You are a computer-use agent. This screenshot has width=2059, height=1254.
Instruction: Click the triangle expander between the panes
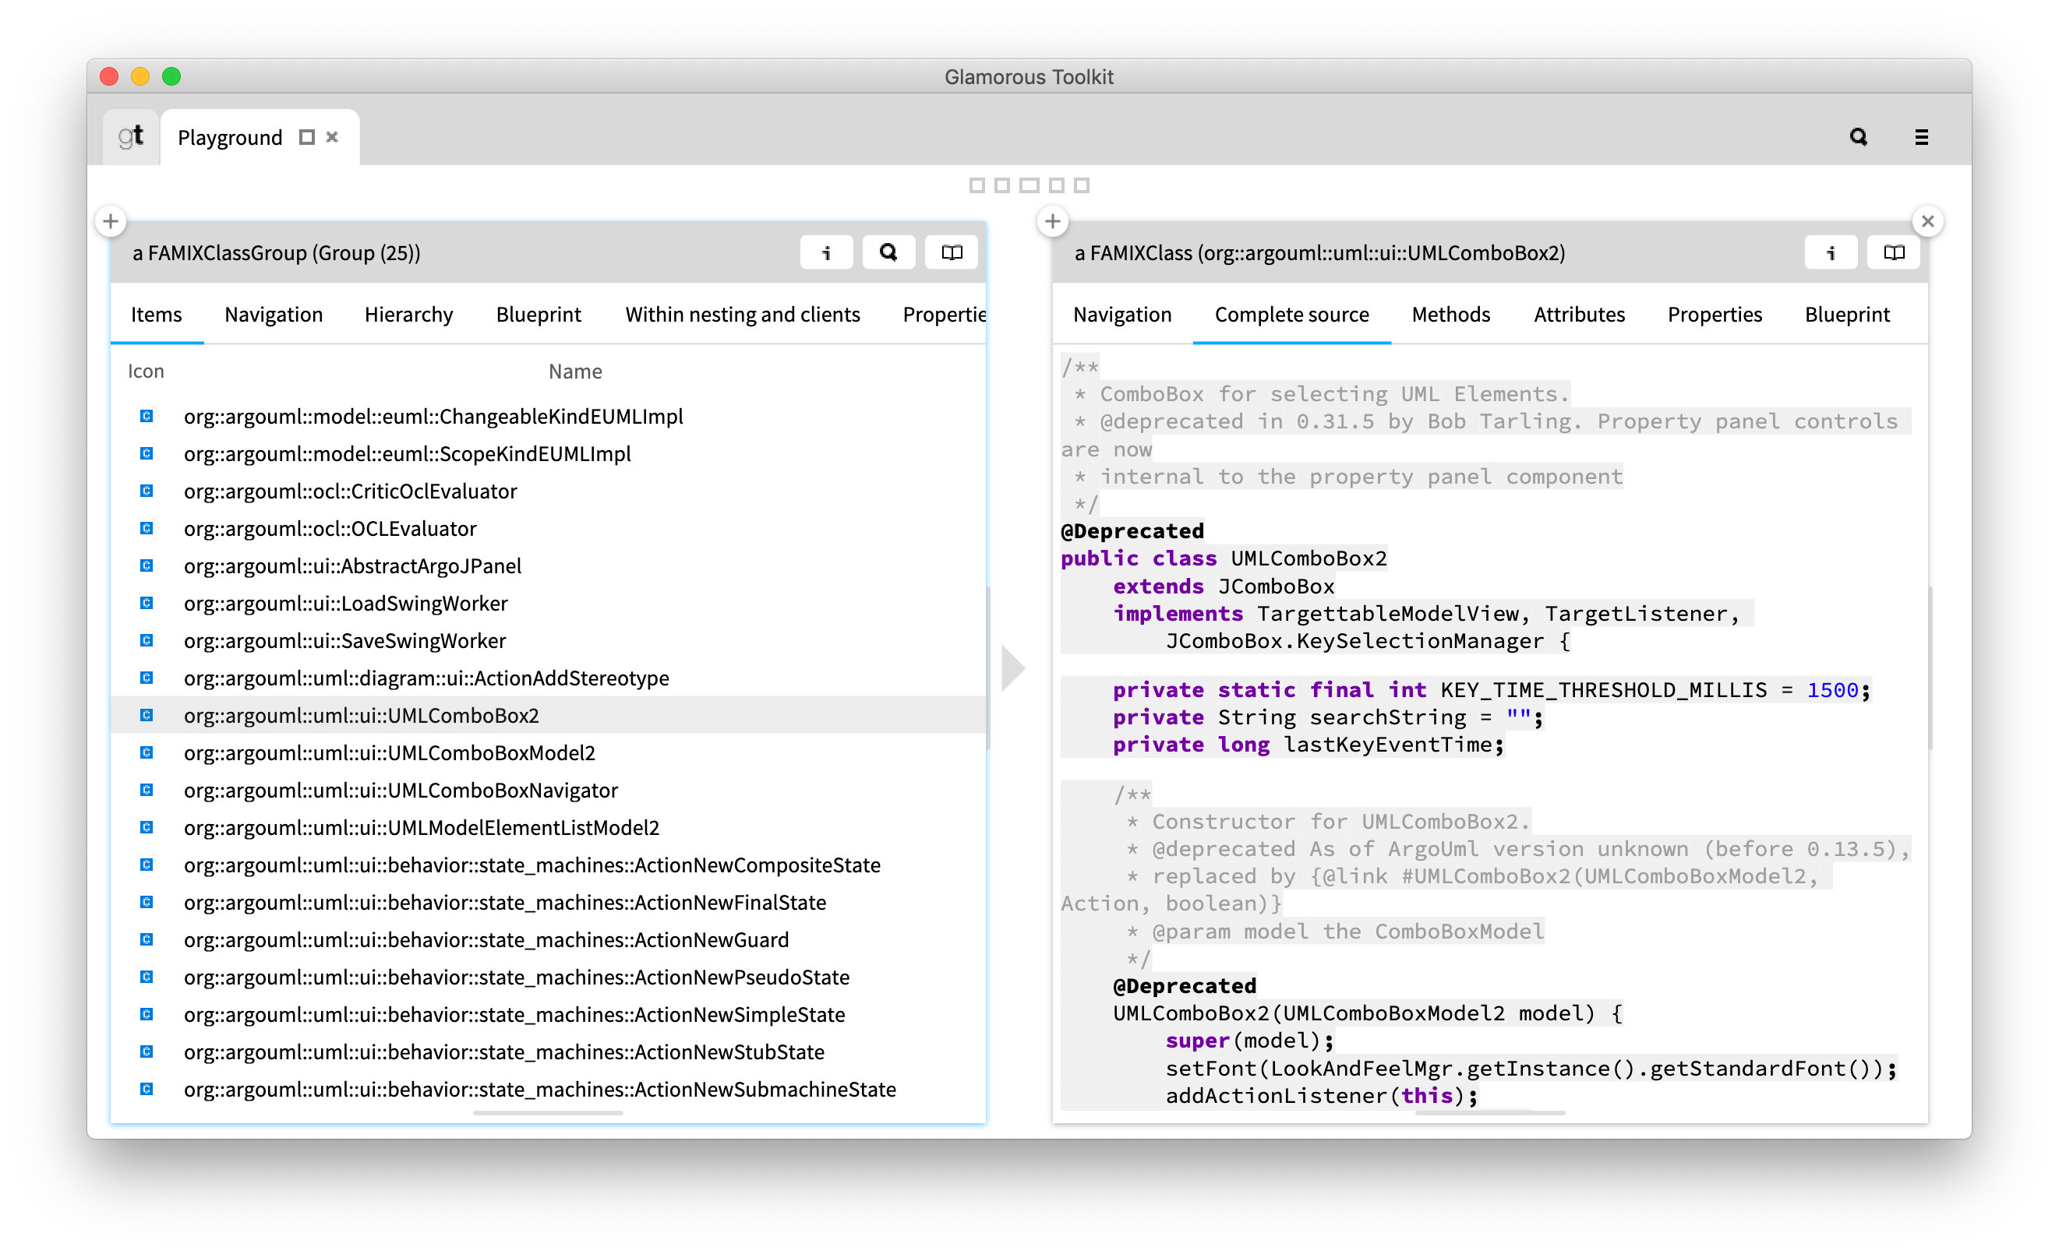[x=1012, y=668]
